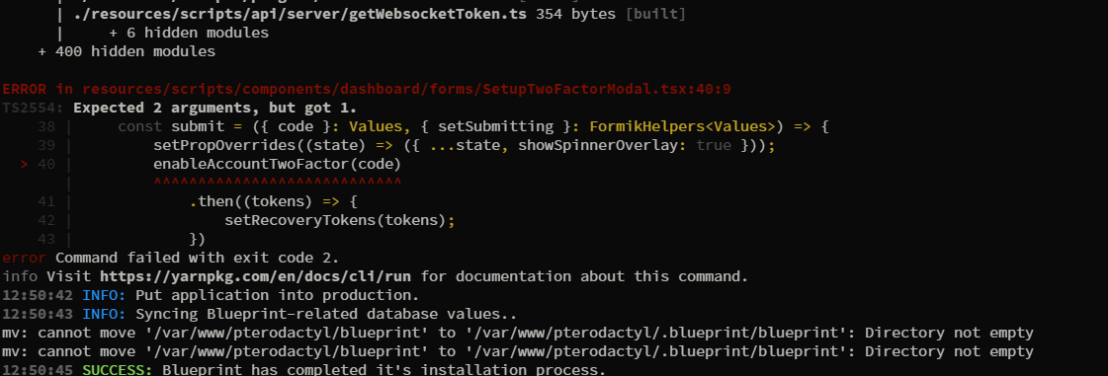Image resolution: width=1108 pixels, height=376 pixels.
Task: Click the 12:50:42 timestamp
Action: [x=38, y=294]
